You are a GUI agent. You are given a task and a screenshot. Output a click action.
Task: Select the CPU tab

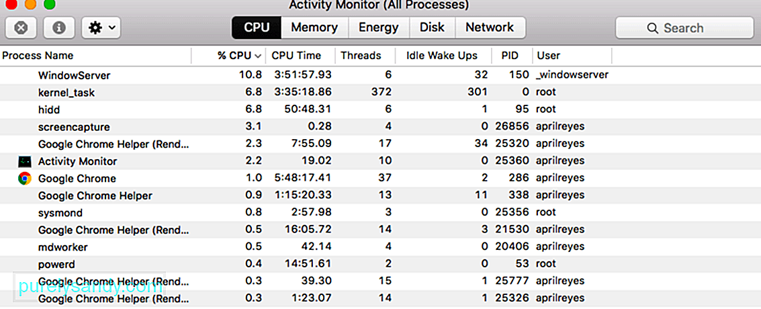tap(257, 28)
